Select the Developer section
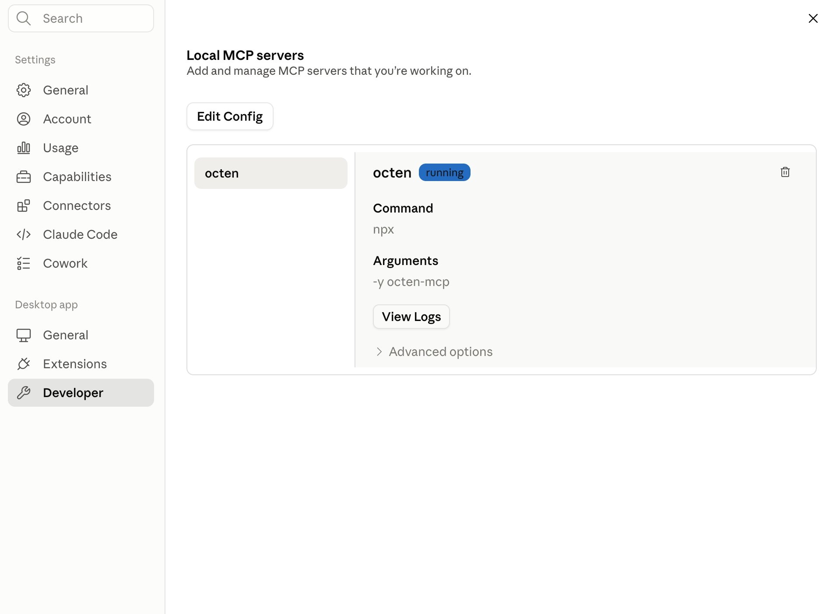The image size is (829, 614). [81, 393]
